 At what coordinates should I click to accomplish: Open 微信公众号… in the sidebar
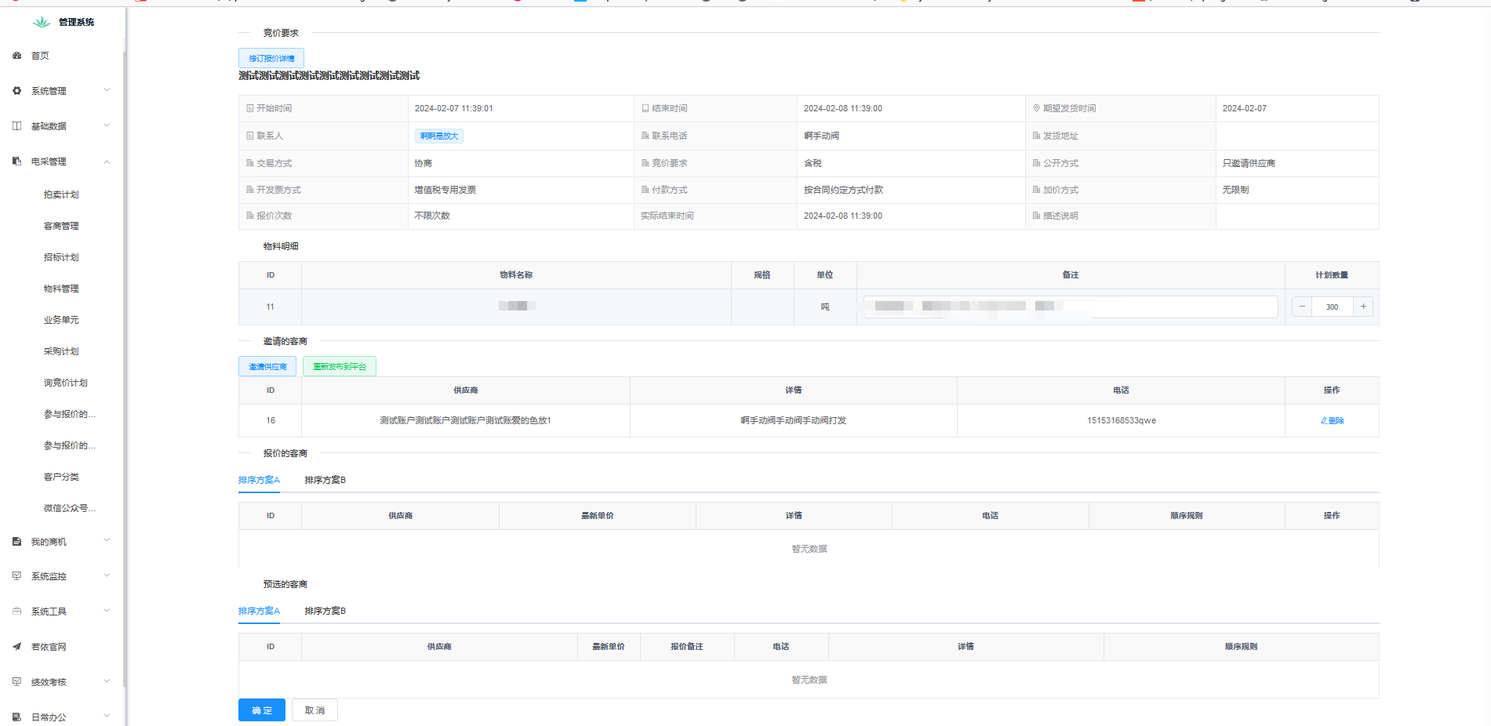coord(70,508)
